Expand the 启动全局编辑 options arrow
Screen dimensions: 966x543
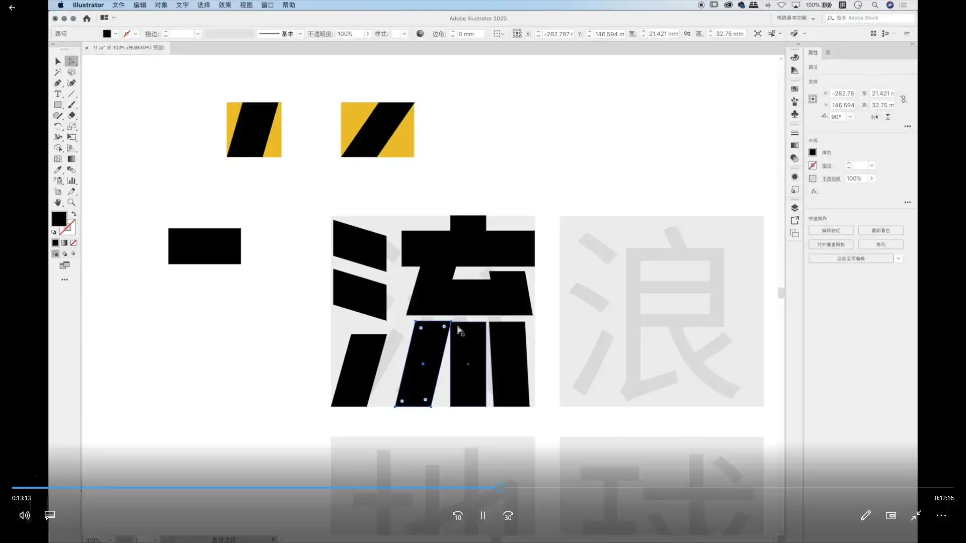(x=899, y=258)
